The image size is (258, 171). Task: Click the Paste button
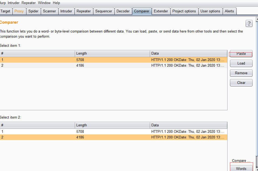[x=241, y=54]
